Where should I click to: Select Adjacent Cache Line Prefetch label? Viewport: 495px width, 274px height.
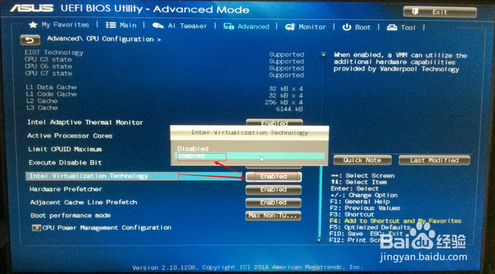[x=84, y=202]
